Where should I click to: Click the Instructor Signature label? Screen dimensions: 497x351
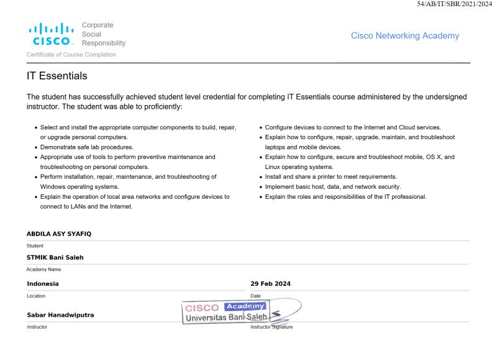click(x=271, y=327)
